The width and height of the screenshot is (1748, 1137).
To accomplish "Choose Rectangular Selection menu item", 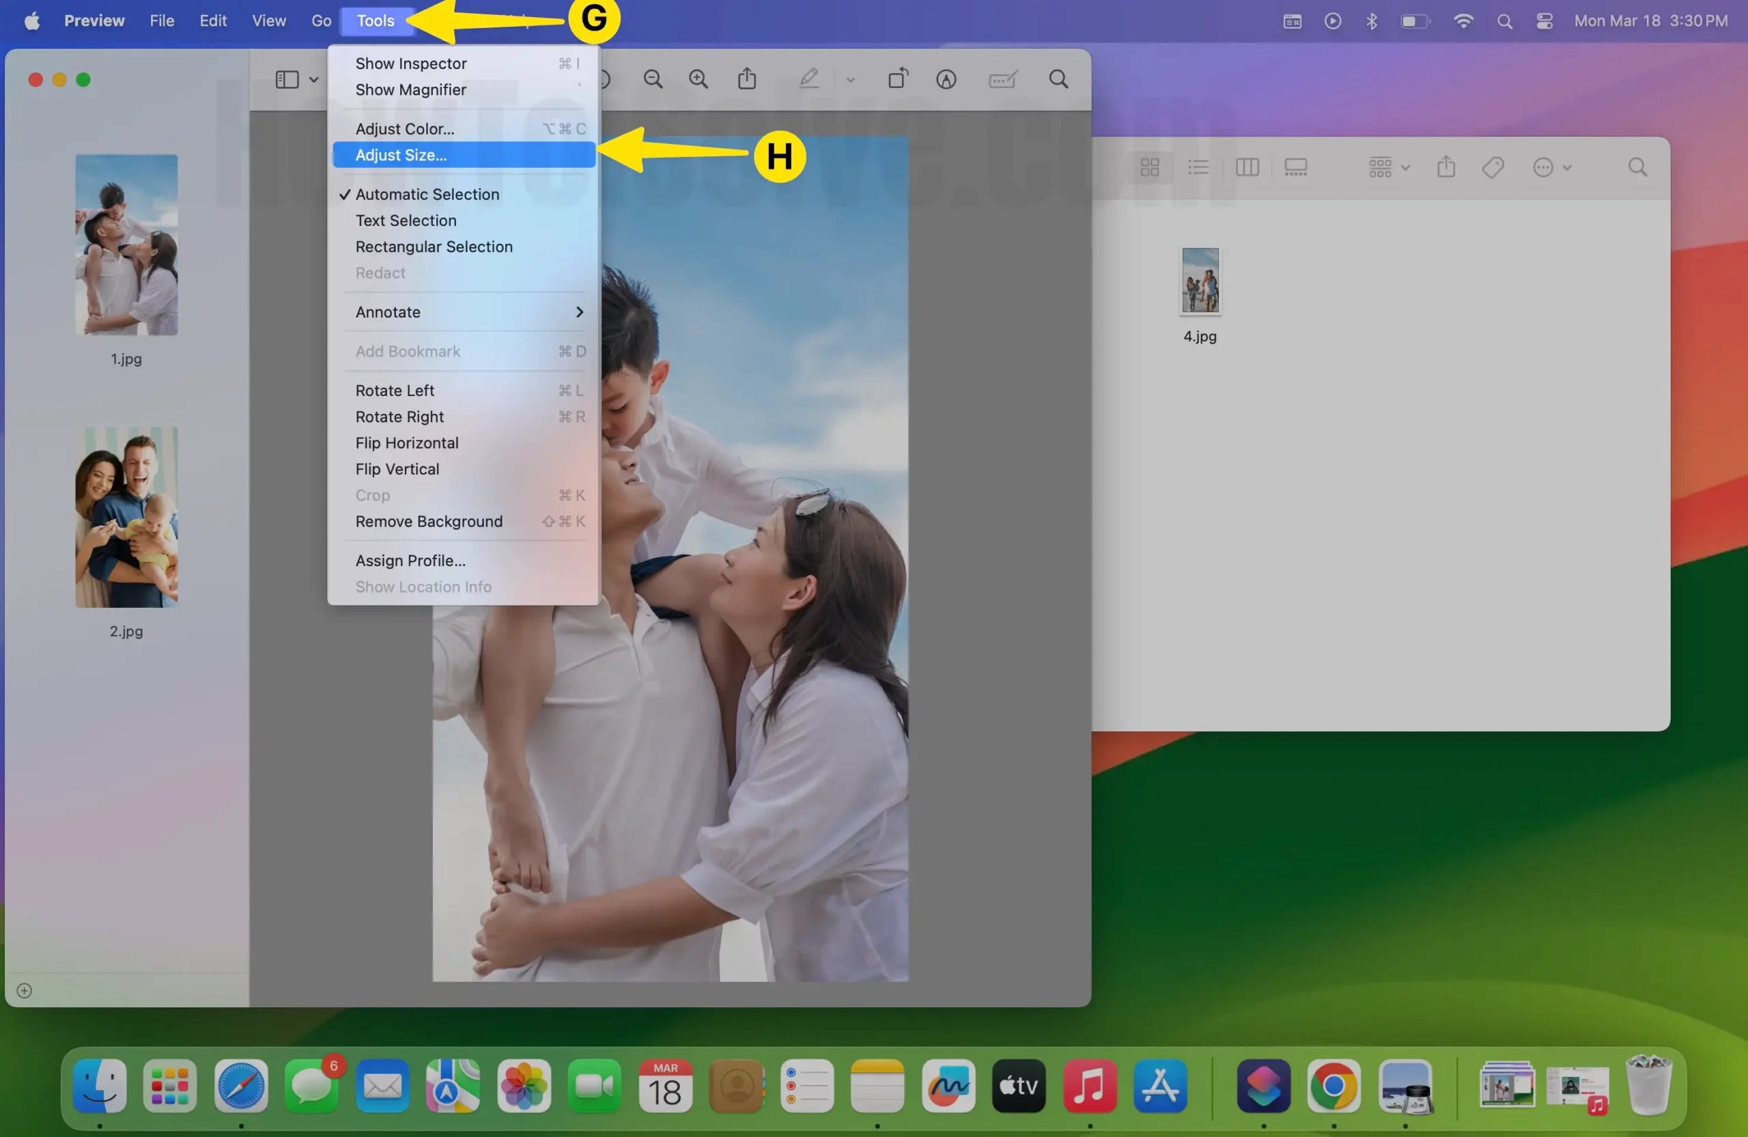I will [464, 247].
